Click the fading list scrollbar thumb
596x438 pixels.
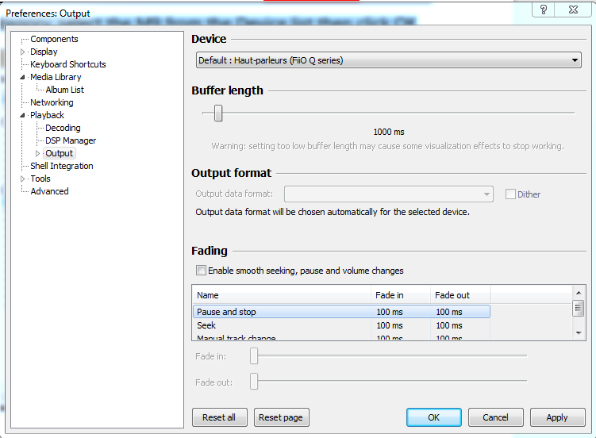tap(578, 308)
